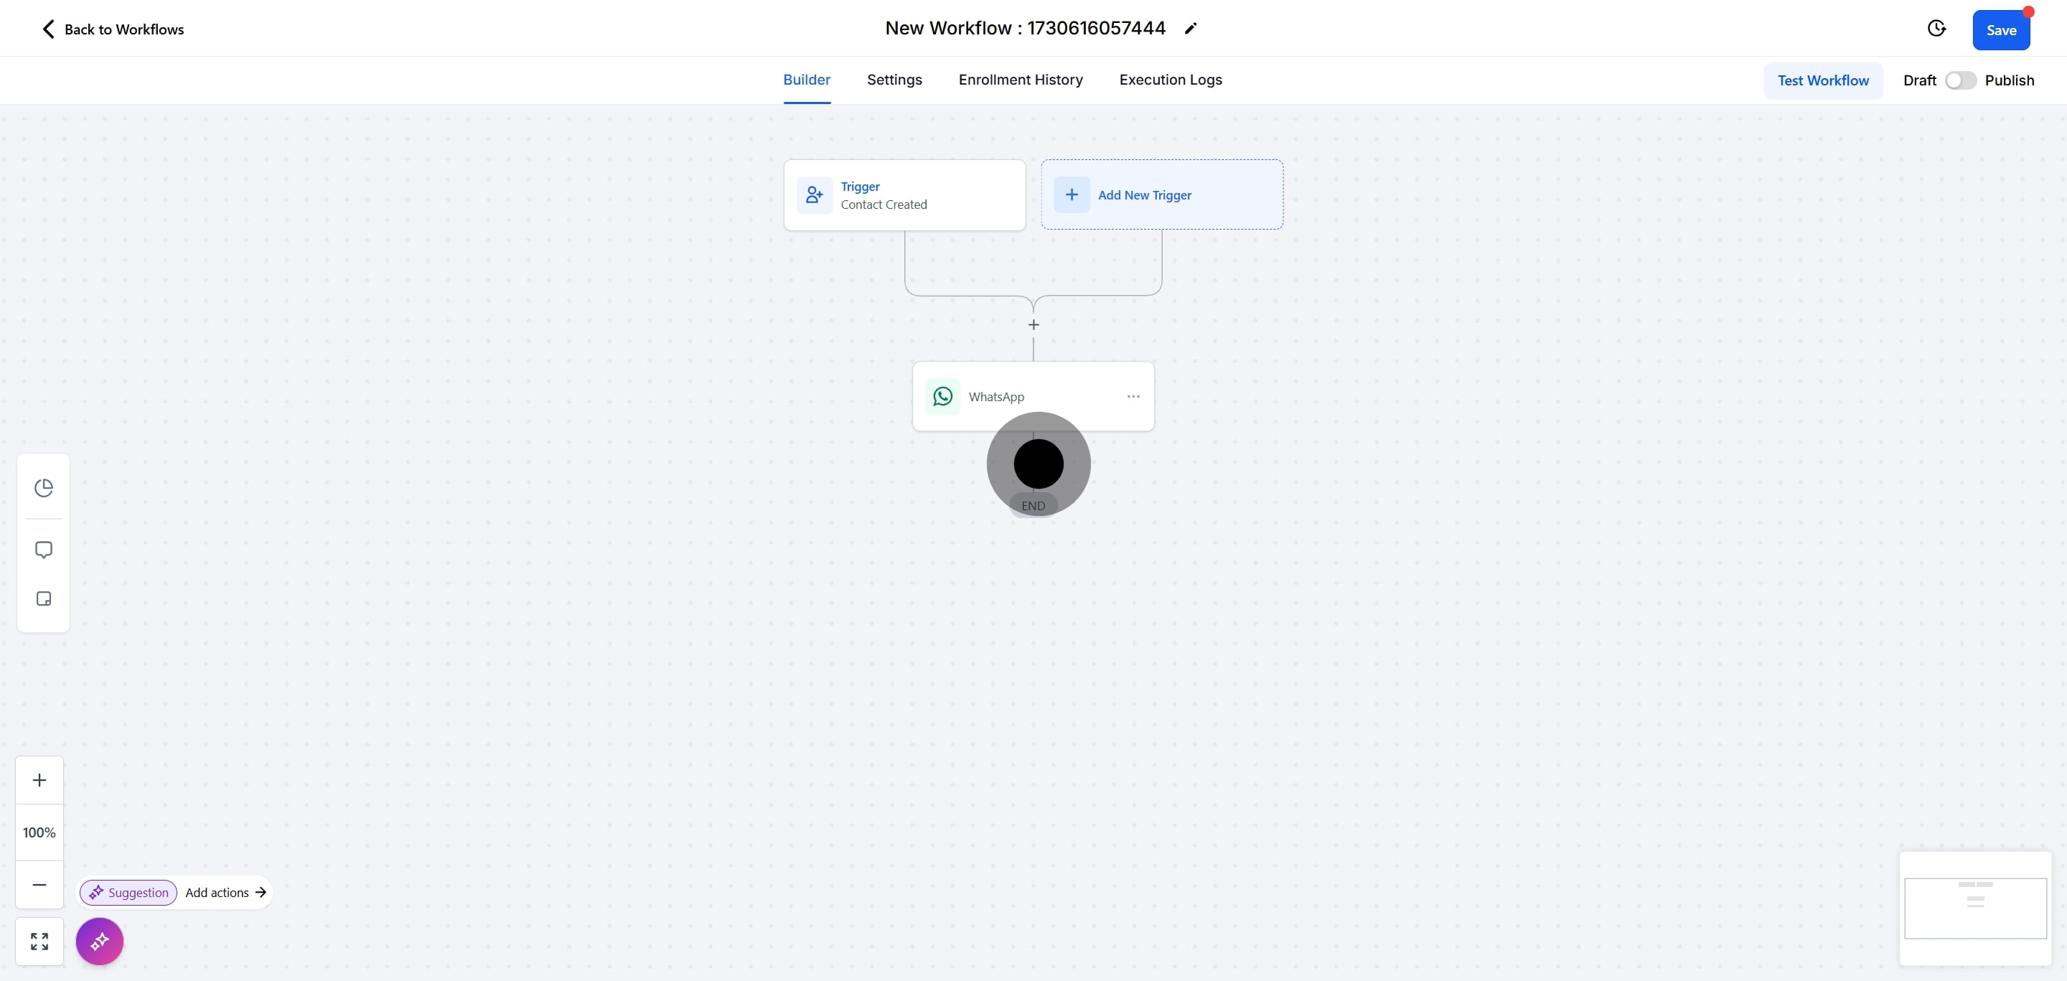Viewport: 2067px width, 981px height.
Task: Open the comment bubble tool
Action: 43,550
